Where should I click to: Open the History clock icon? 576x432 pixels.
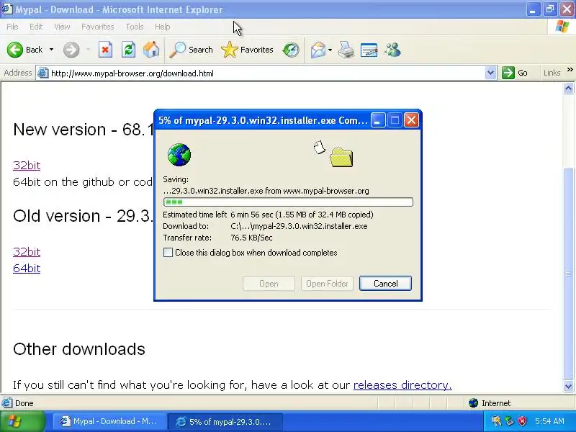coord(291,50)
